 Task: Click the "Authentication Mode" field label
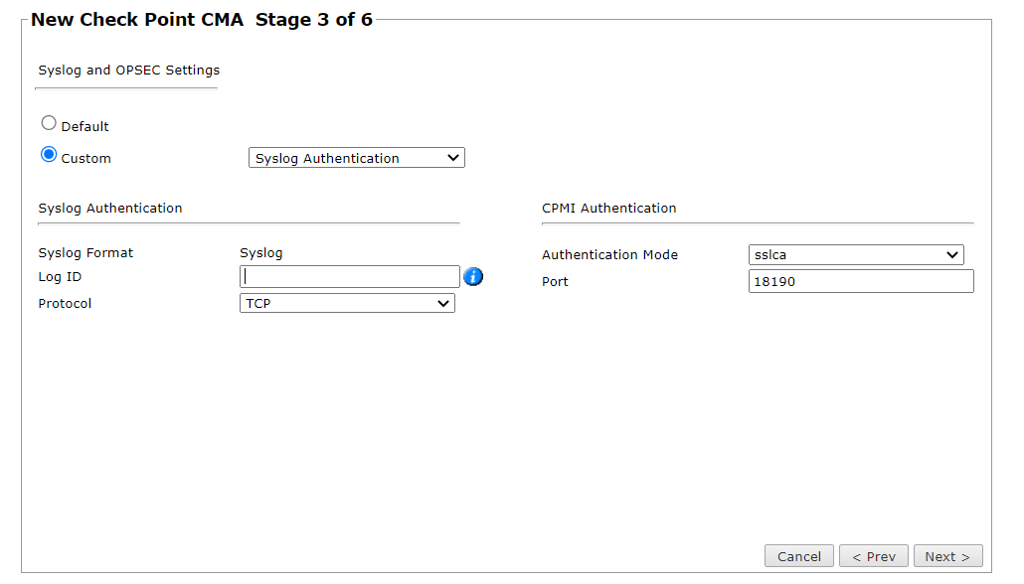[609, 255]
